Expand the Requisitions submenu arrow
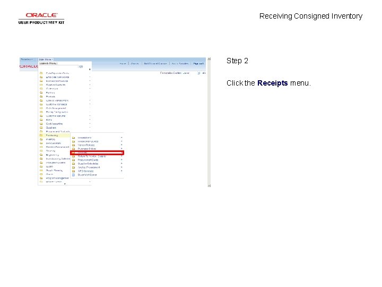 121,138
